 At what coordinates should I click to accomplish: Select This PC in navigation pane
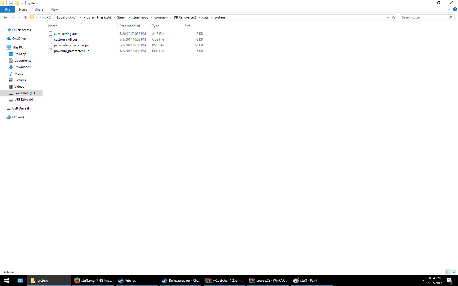(x=18, y=47)
